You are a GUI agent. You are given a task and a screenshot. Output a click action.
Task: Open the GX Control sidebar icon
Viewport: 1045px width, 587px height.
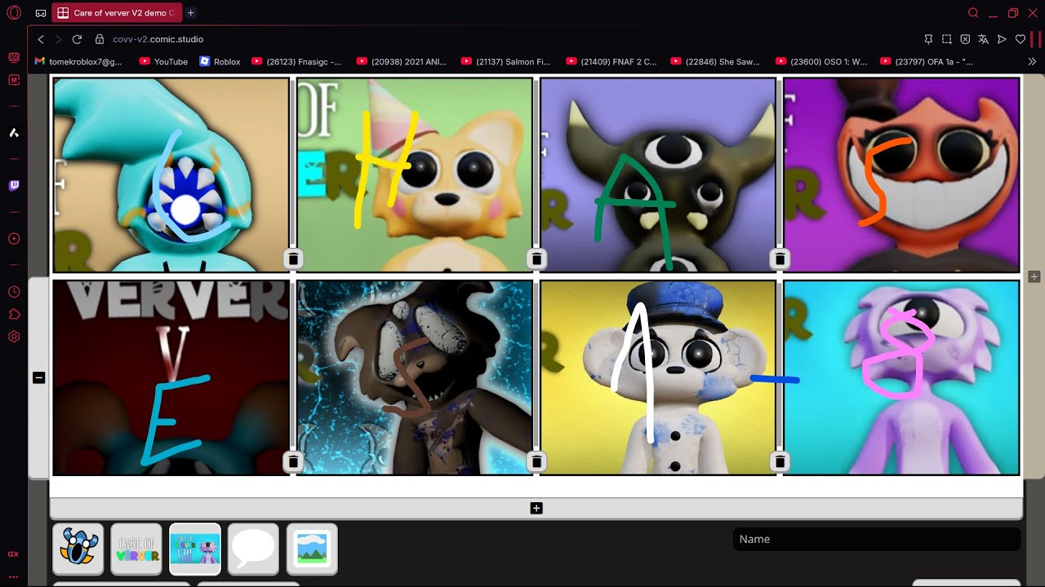(x=13, y=554)
